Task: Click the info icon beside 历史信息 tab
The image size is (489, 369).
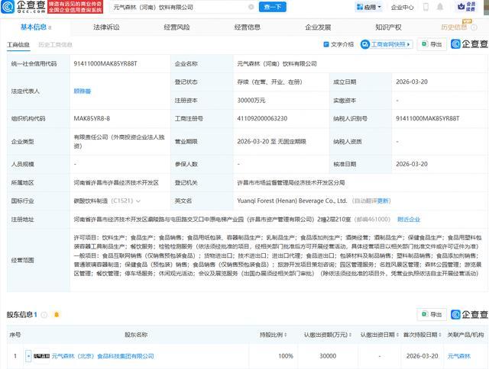Action: (474, 27)
